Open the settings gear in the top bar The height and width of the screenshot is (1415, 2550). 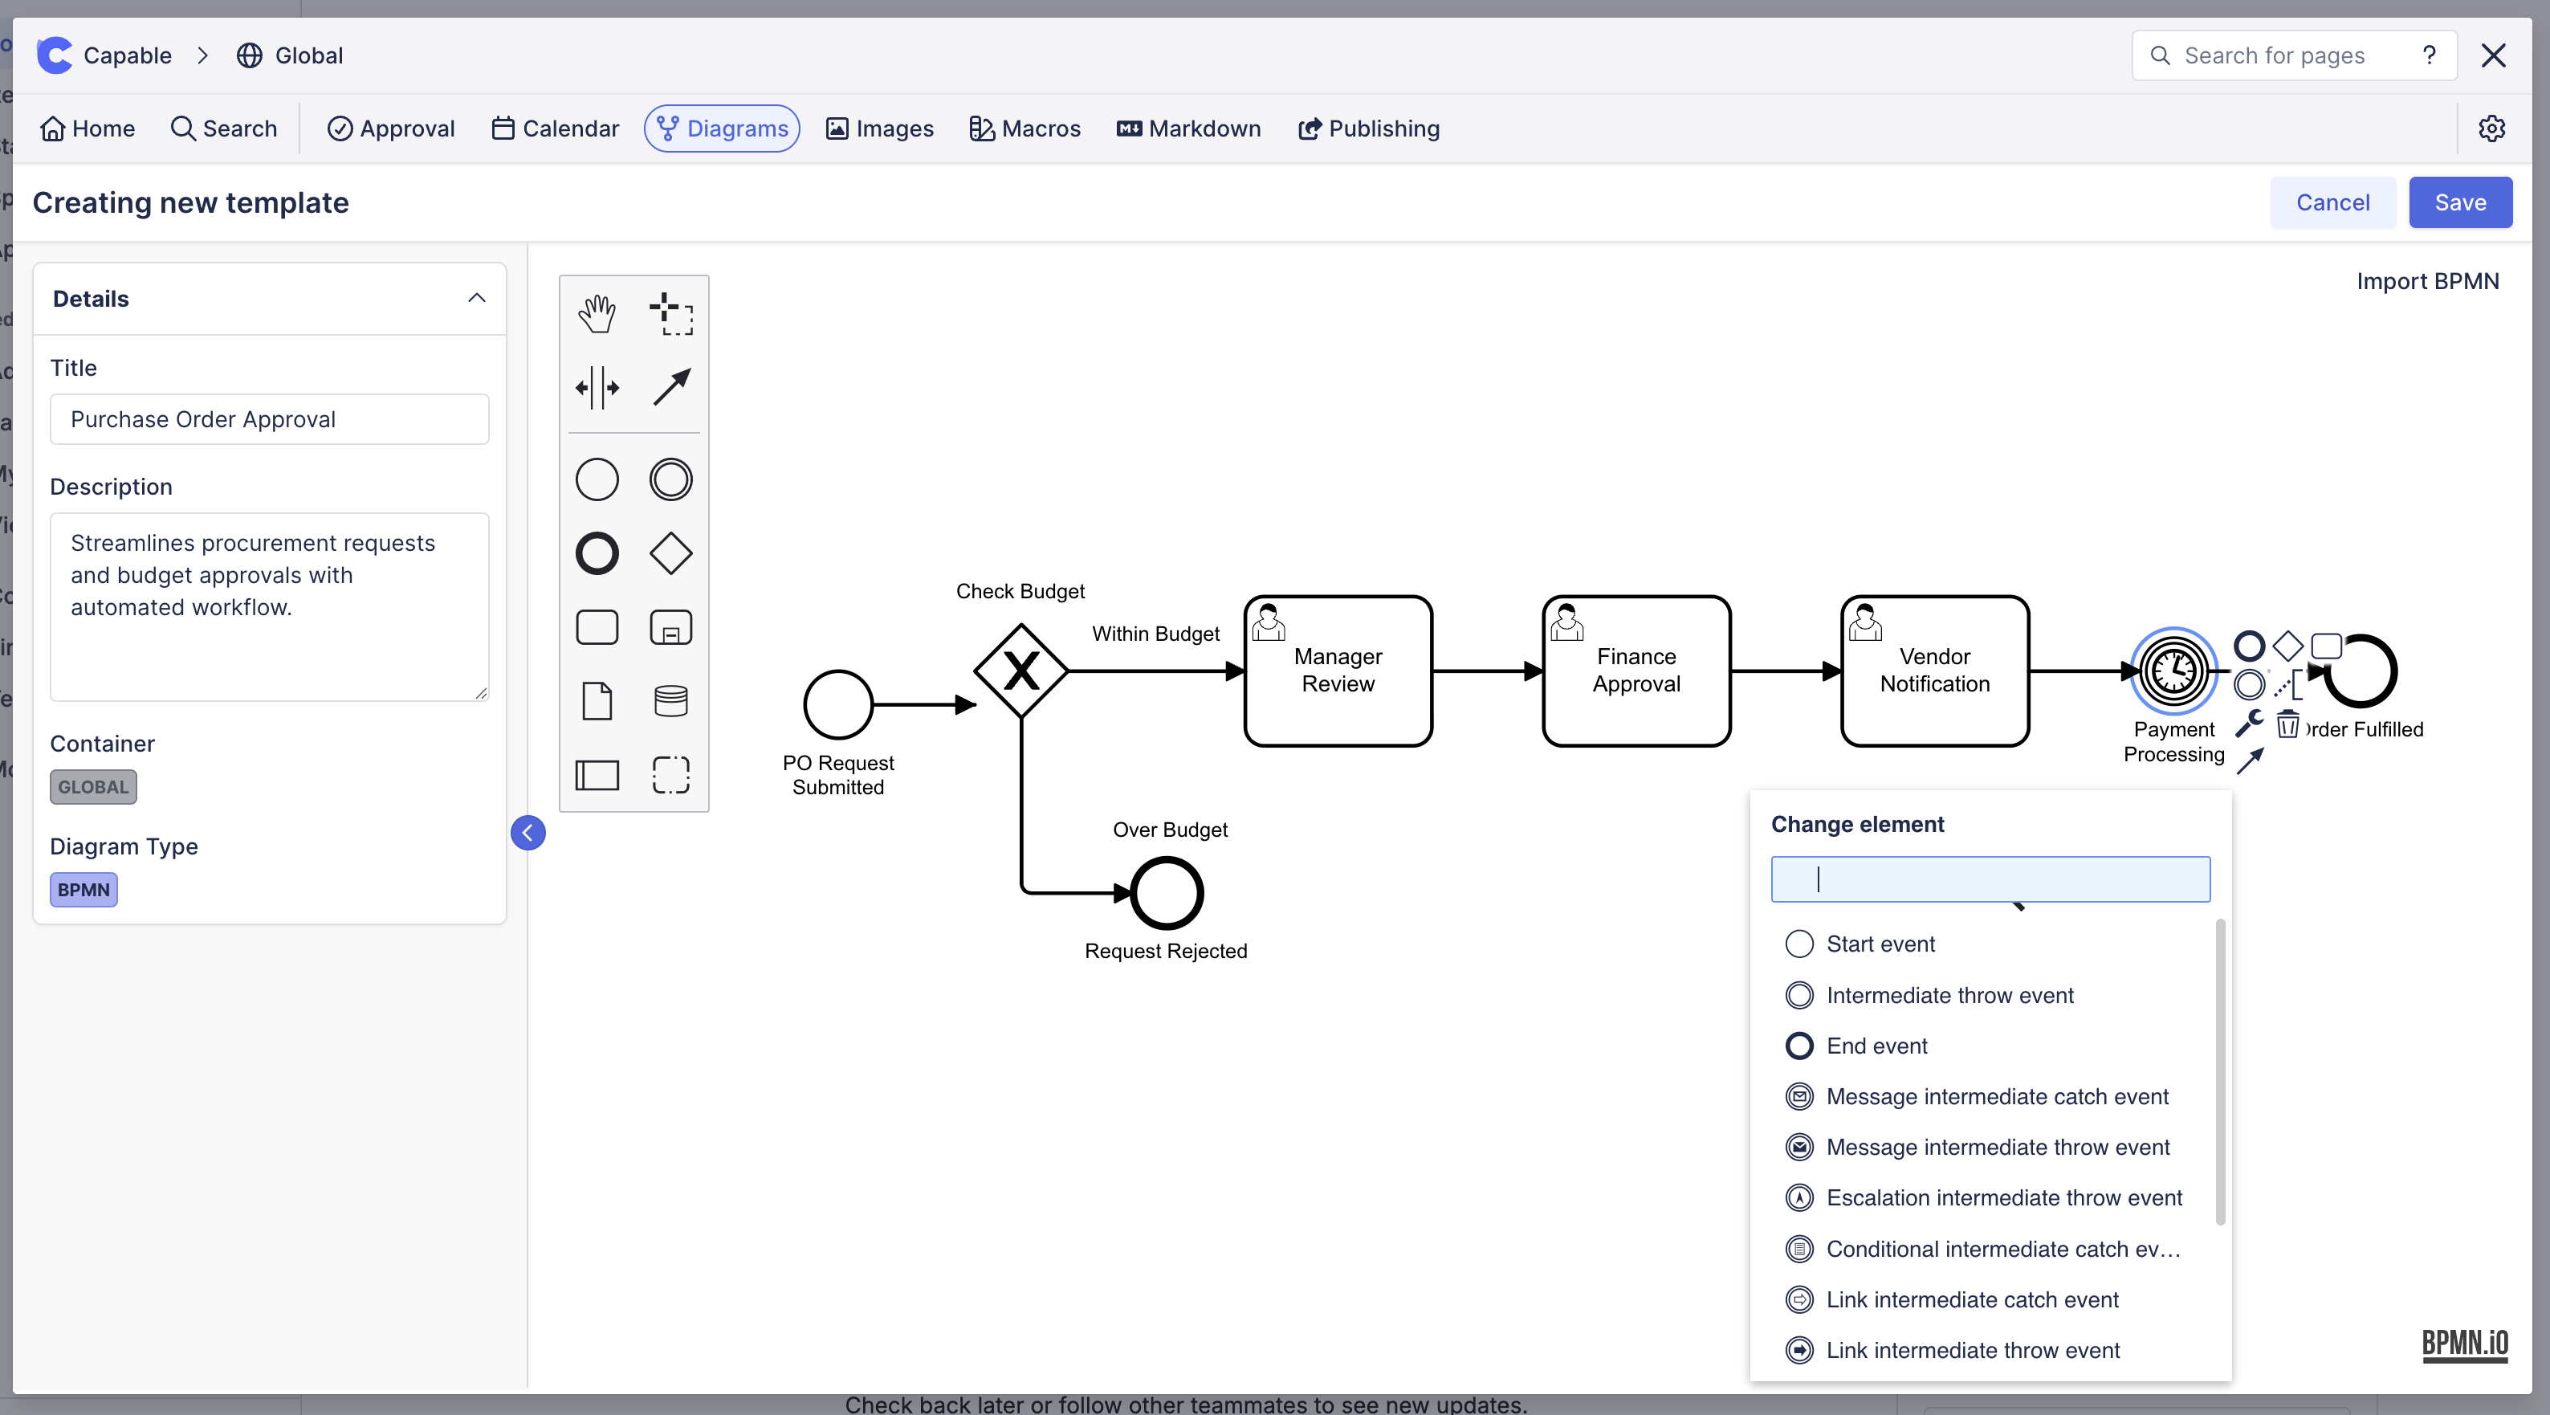click(x=2492, y=128)
